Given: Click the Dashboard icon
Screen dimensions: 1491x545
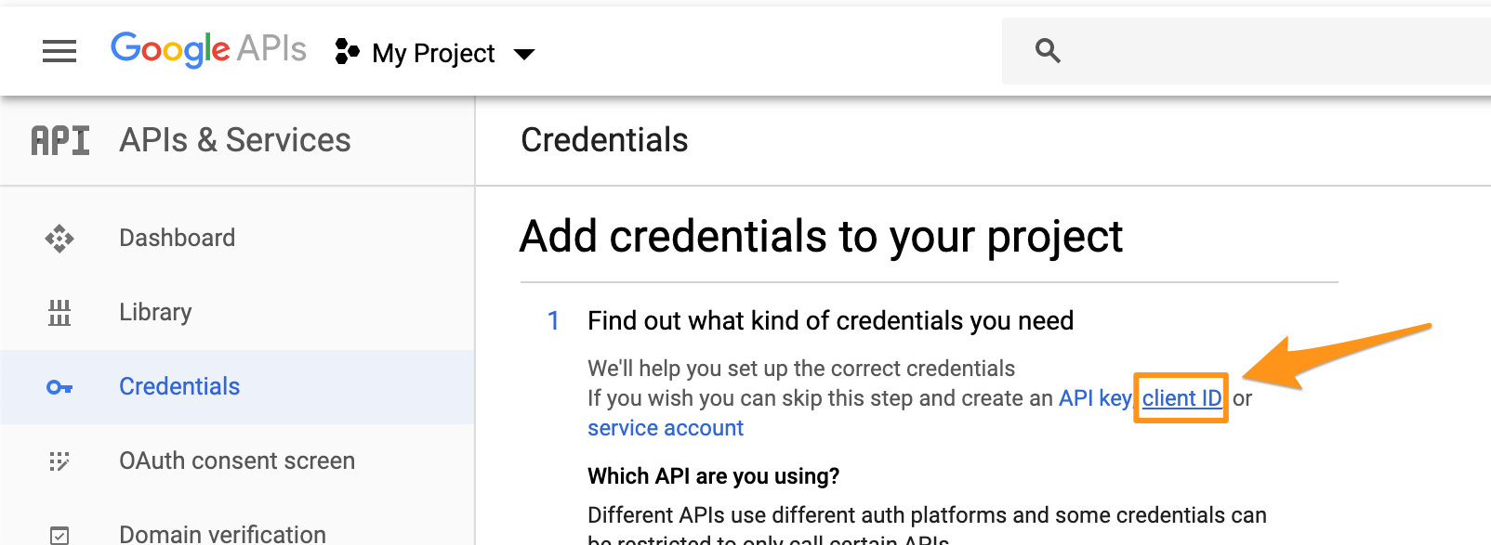Looking at the screenshot, I should (x=59, y=239).
